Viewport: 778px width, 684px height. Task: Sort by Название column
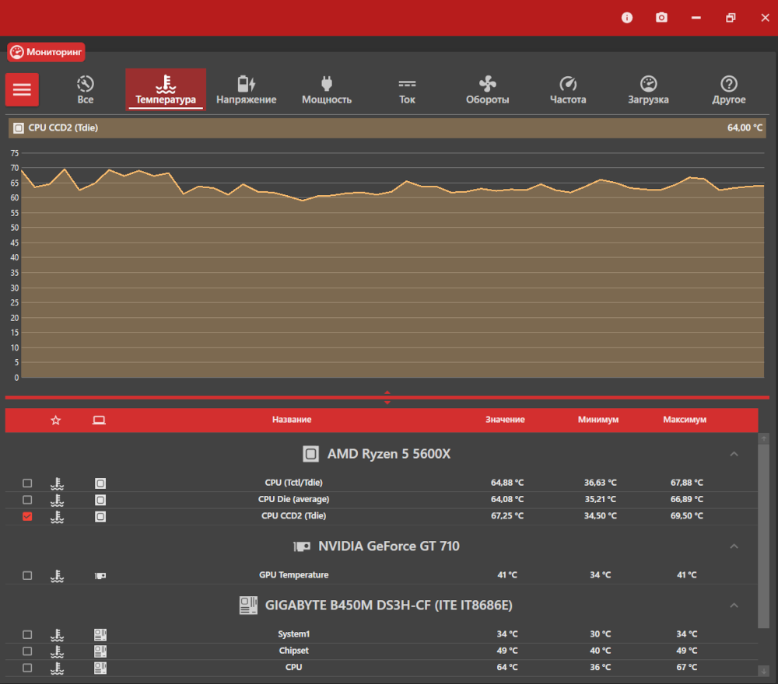pos(292,420)
